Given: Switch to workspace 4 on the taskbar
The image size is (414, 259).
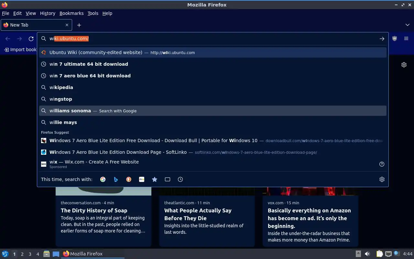Looking at the screenshot, I should [38, 254].
